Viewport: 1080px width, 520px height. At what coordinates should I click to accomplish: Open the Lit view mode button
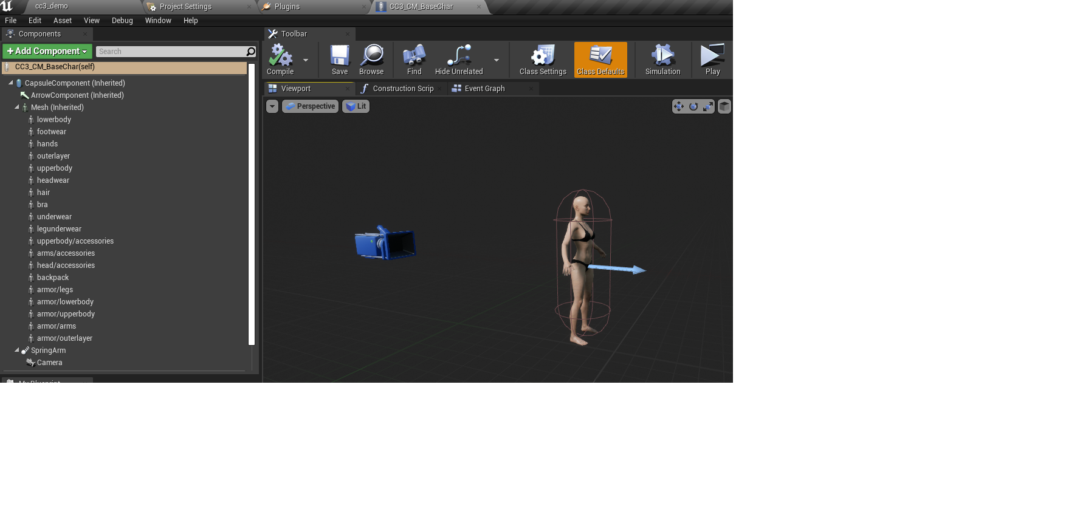(356, 106)
